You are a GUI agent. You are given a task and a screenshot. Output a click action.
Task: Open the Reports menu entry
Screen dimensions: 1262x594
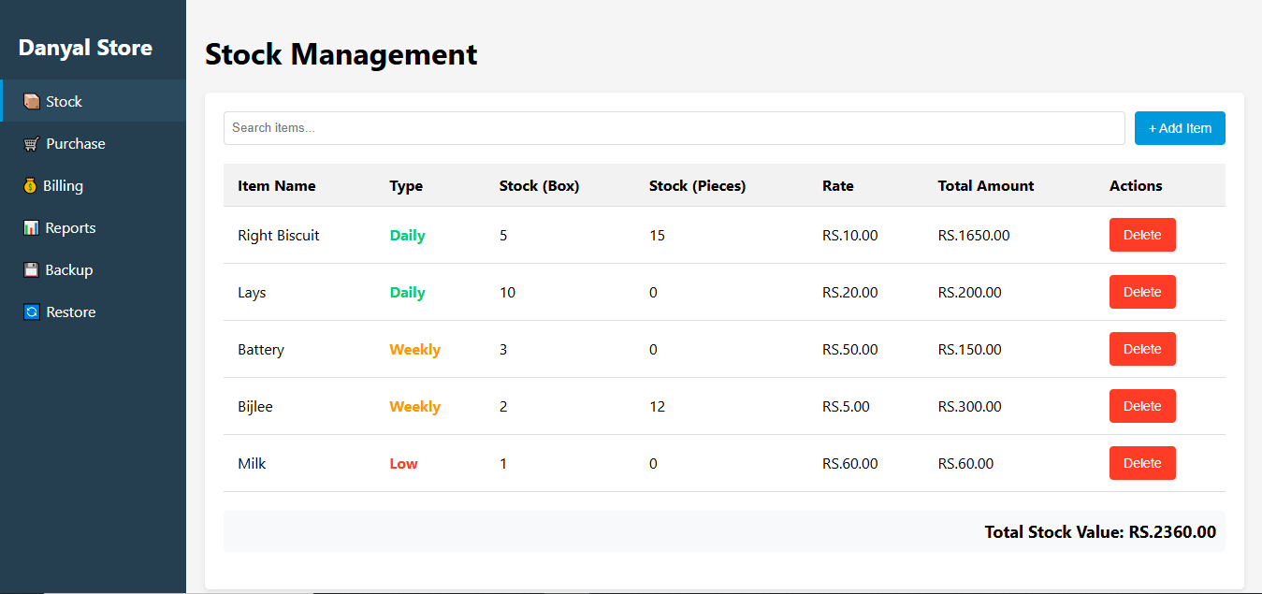(71, 227)
